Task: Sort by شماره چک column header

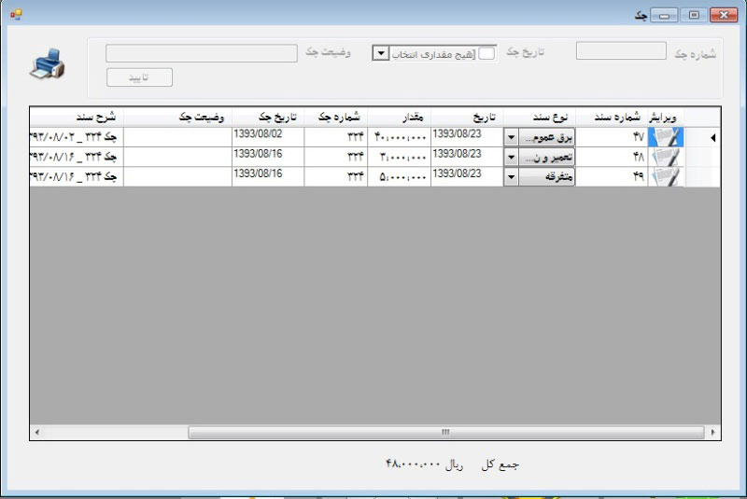Action: [x=336, y=117]
